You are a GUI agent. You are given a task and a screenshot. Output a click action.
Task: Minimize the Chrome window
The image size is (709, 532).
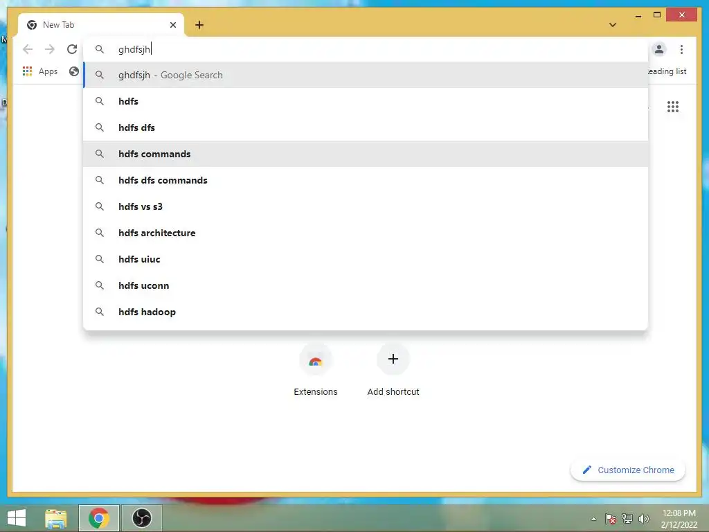[x=638, y=15]
